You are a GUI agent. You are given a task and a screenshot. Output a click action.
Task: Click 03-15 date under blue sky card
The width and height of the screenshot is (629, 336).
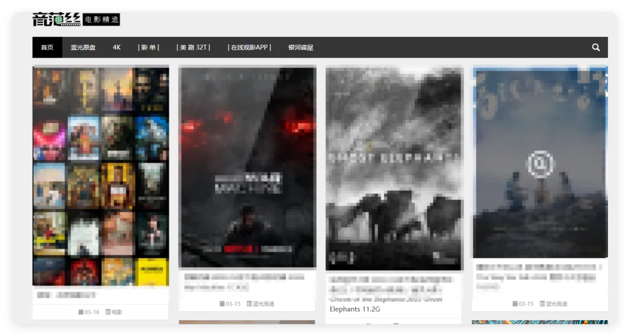[526, 304]
